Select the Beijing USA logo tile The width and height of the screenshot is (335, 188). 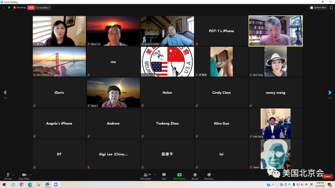[x=167, y=62]
